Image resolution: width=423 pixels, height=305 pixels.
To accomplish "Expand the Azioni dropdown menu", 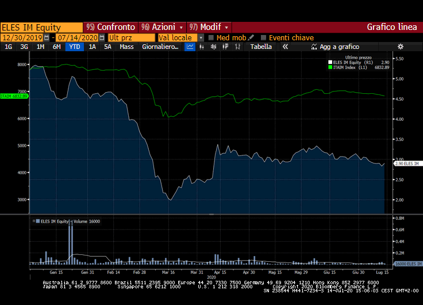I will [182, 27].
